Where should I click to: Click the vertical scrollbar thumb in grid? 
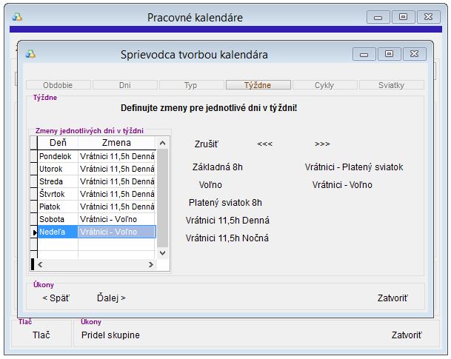click(x=162, y=198)
